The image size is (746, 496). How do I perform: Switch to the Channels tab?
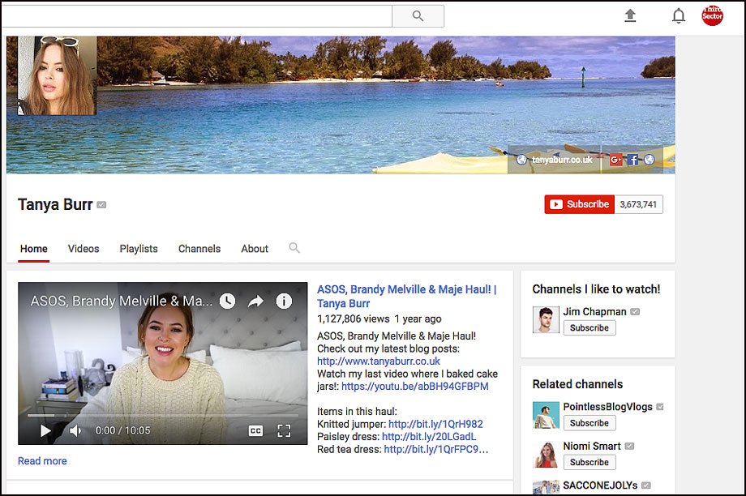(x=199, y=249)
